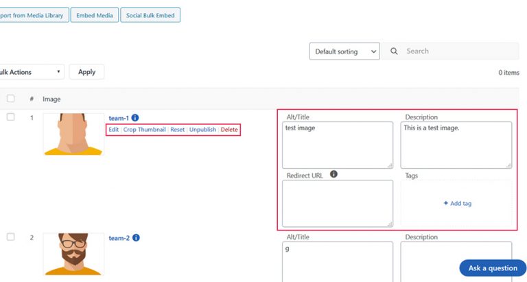Check the box for row 2 image
The width and height of the screenshot is (527, 282).
point(10,237)
